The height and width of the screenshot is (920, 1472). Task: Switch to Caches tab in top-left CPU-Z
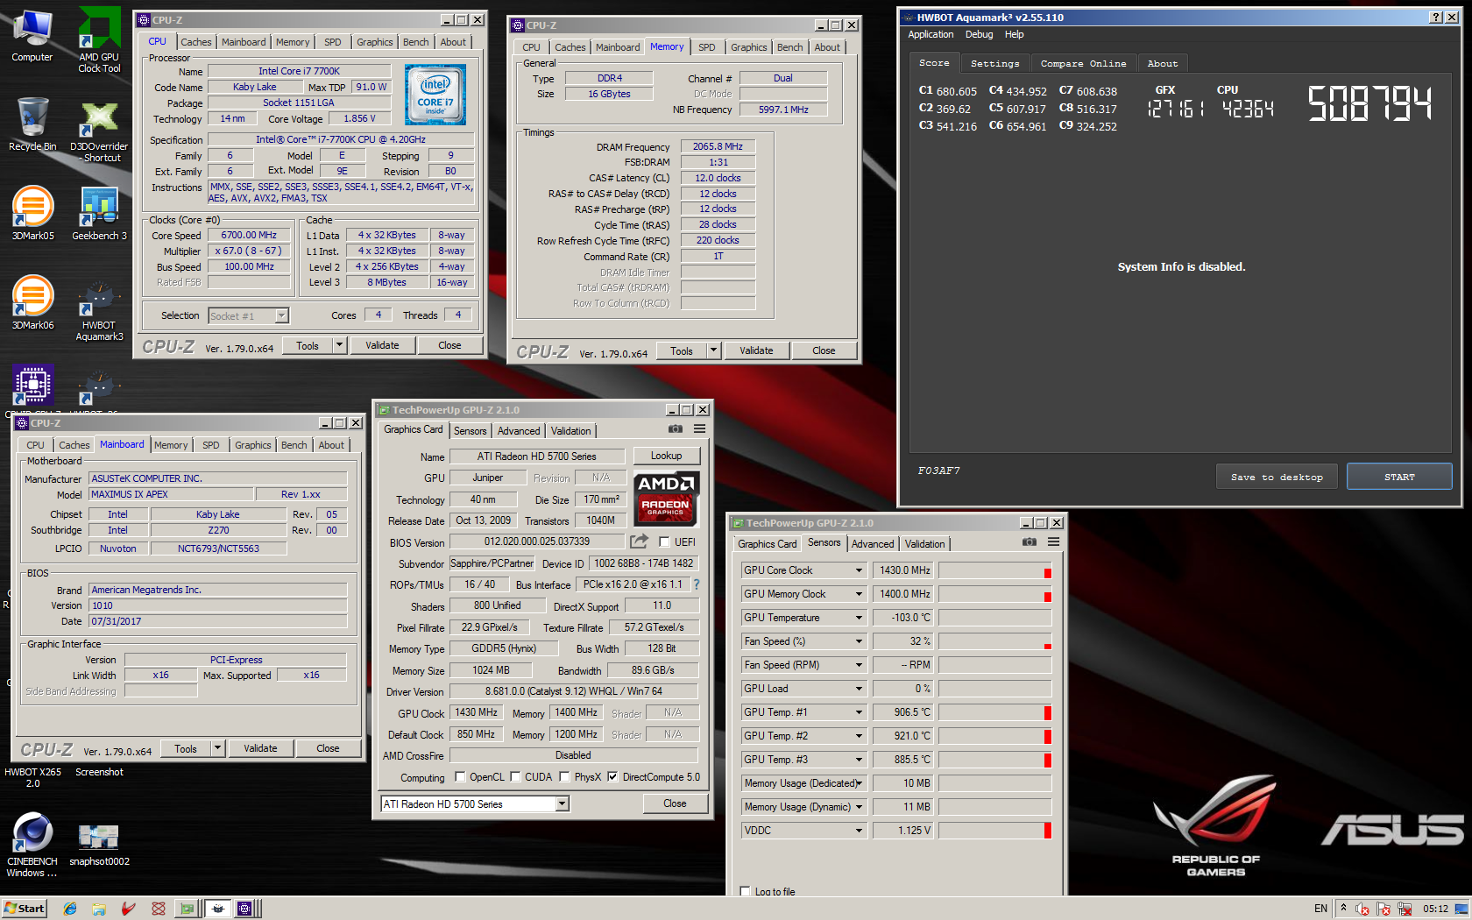coord(196,42)
